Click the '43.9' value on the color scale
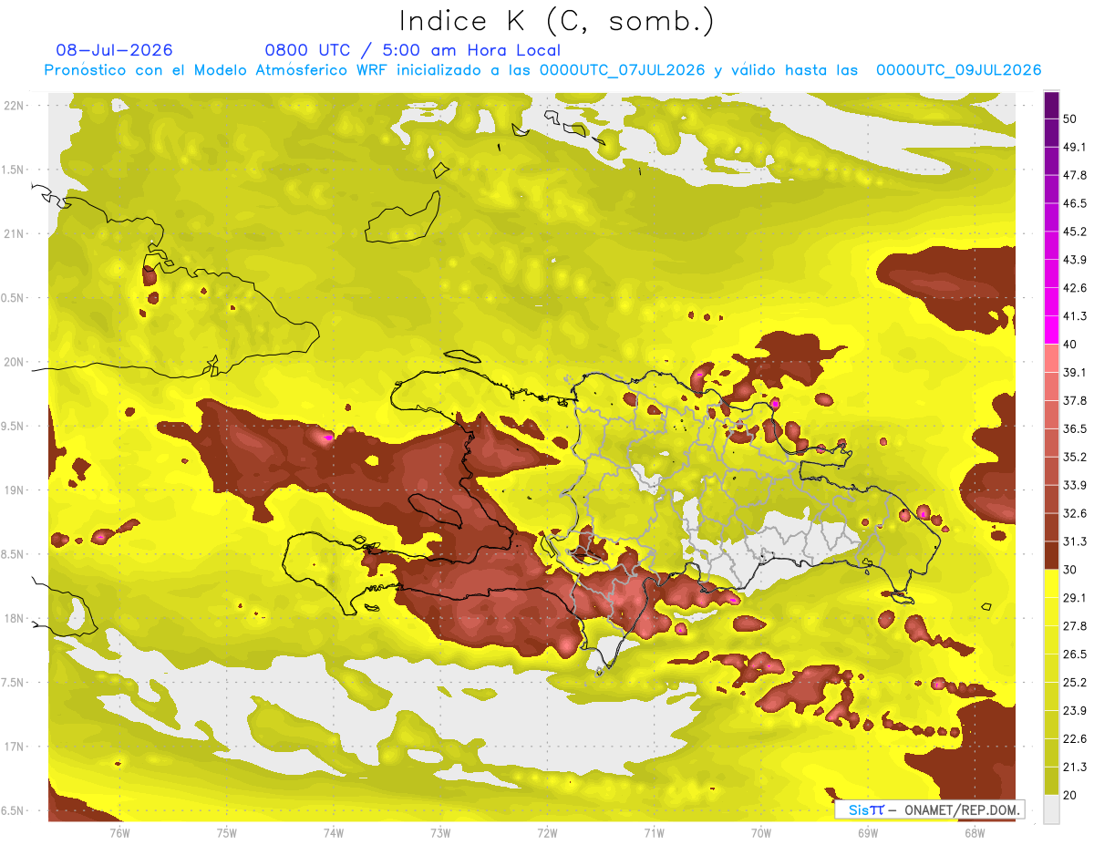 tap(1075, 260)
